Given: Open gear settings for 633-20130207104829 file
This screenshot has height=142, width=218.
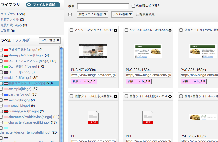Looking at the screenshot, I should [170, 30].
